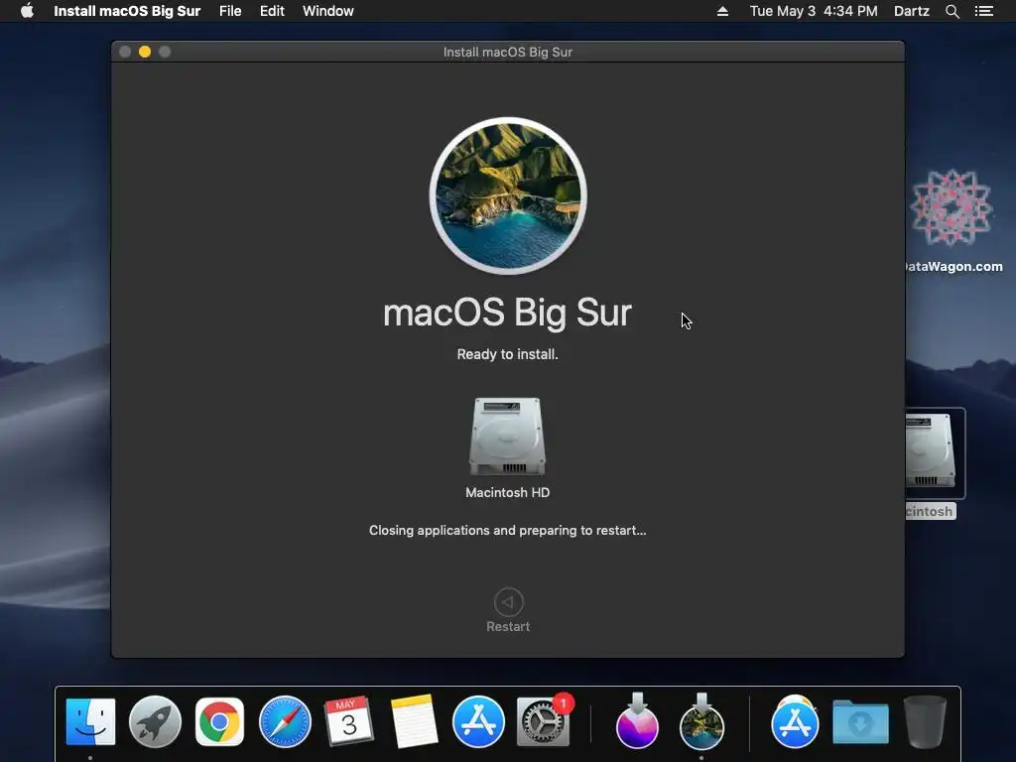Click the Big Sur installer icon in Dock
Screen dimensions: 1016x762
pyautogui.click(x=701, y=720)
